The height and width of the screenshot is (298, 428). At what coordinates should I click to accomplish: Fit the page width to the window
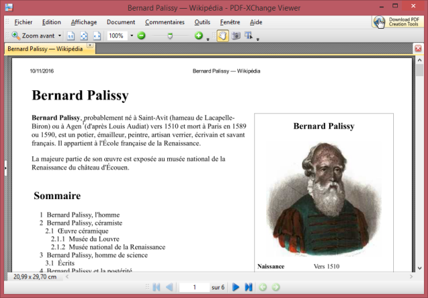[97, 35]
